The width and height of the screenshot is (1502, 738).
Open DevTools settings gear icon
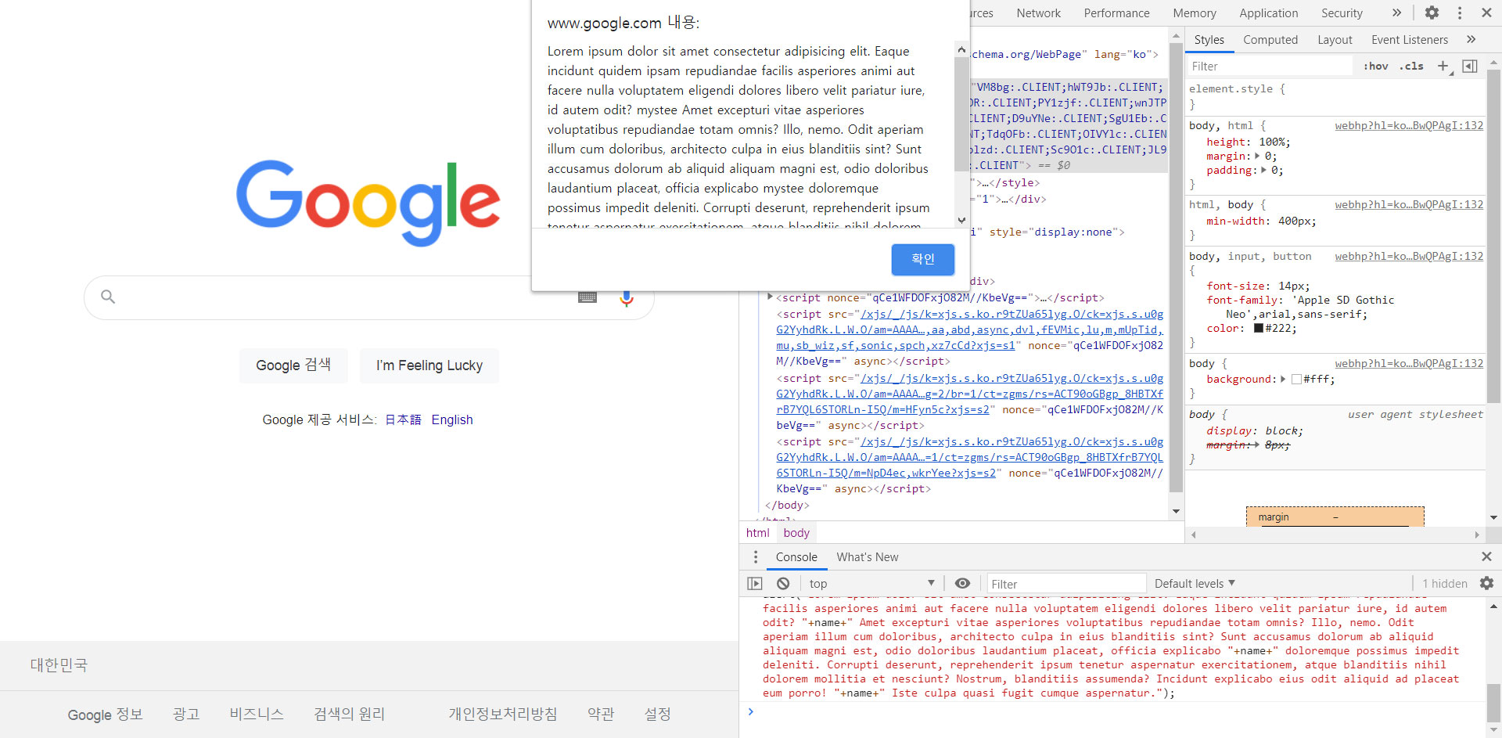1432,13
